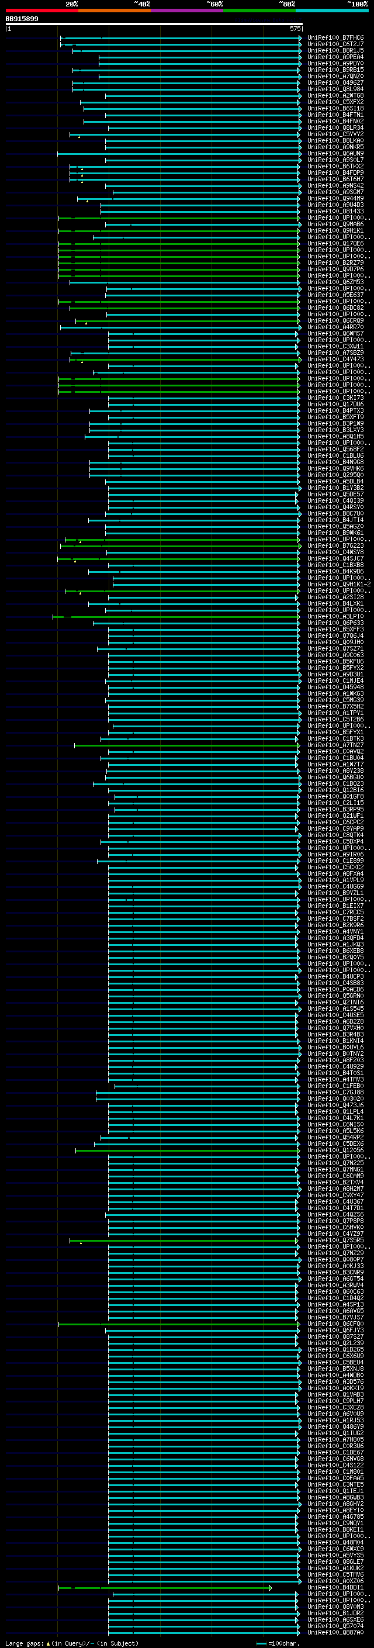Select hit label UniRef100_A9NS42
The width and height of the screenshot is (374, 1648).
pos(335,185)
